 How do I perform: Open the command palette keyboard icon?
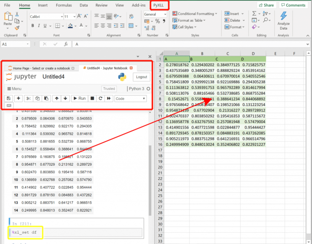pos(9,105)
